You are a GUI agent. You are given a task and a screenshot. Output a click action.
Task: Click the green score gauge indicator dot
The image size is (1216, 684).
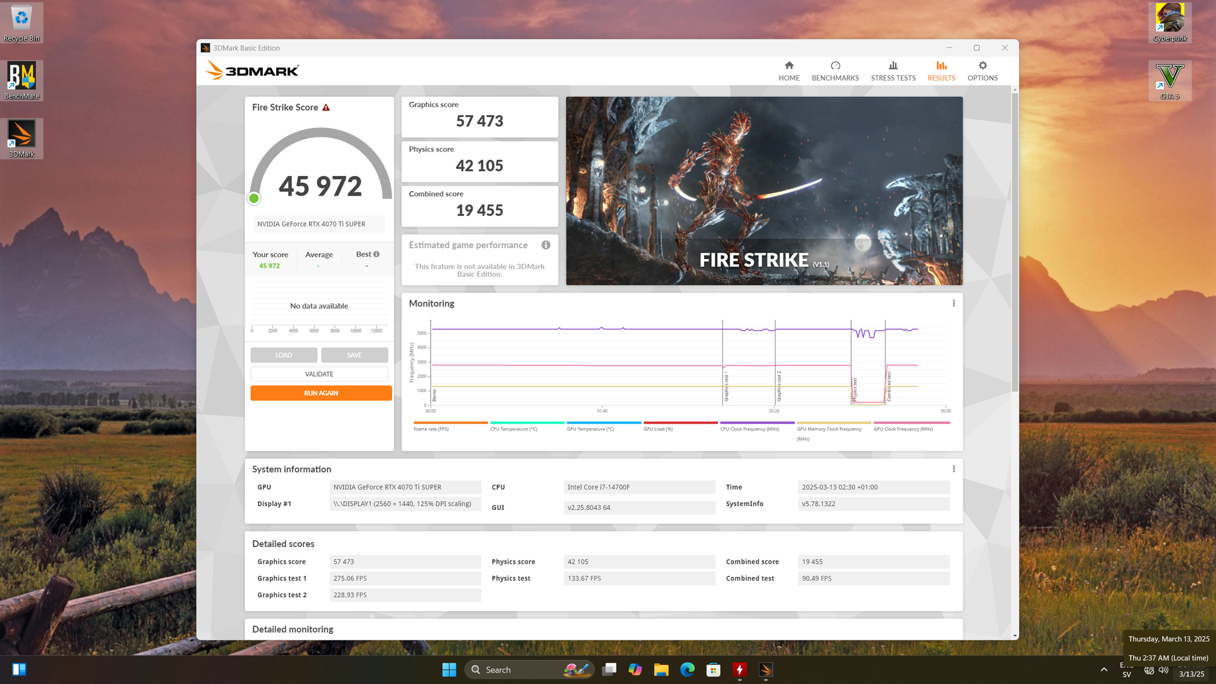[254, 199]
